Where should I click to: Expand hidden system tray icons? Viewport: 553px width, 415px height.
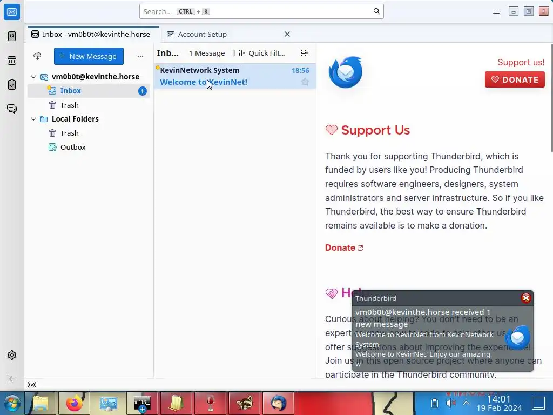coord(466,403)
